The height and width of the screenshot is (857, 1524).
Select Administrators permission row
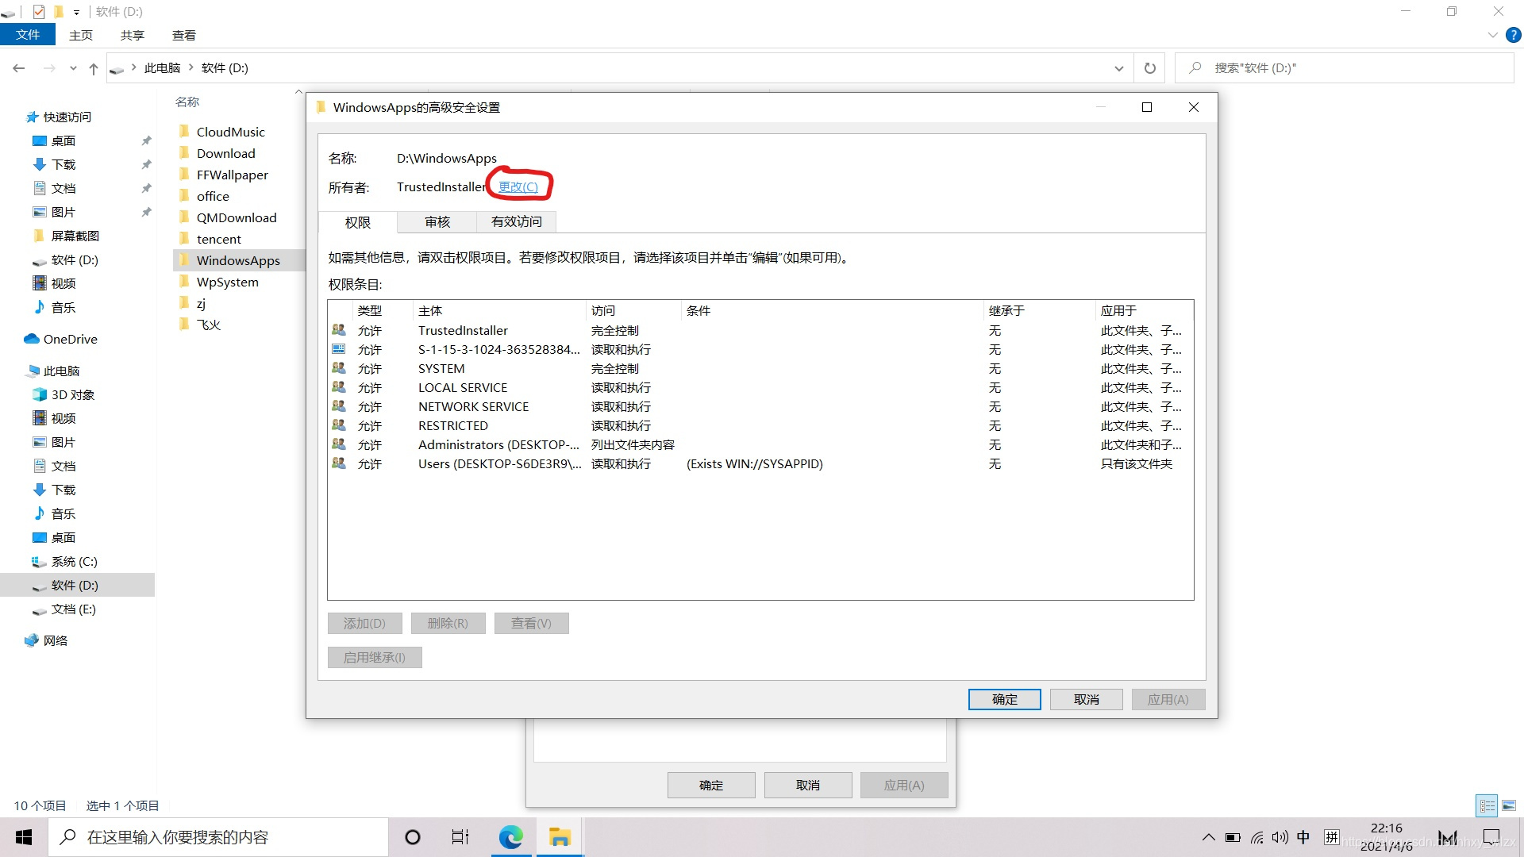pyautogui.click(x=761, y=444)
